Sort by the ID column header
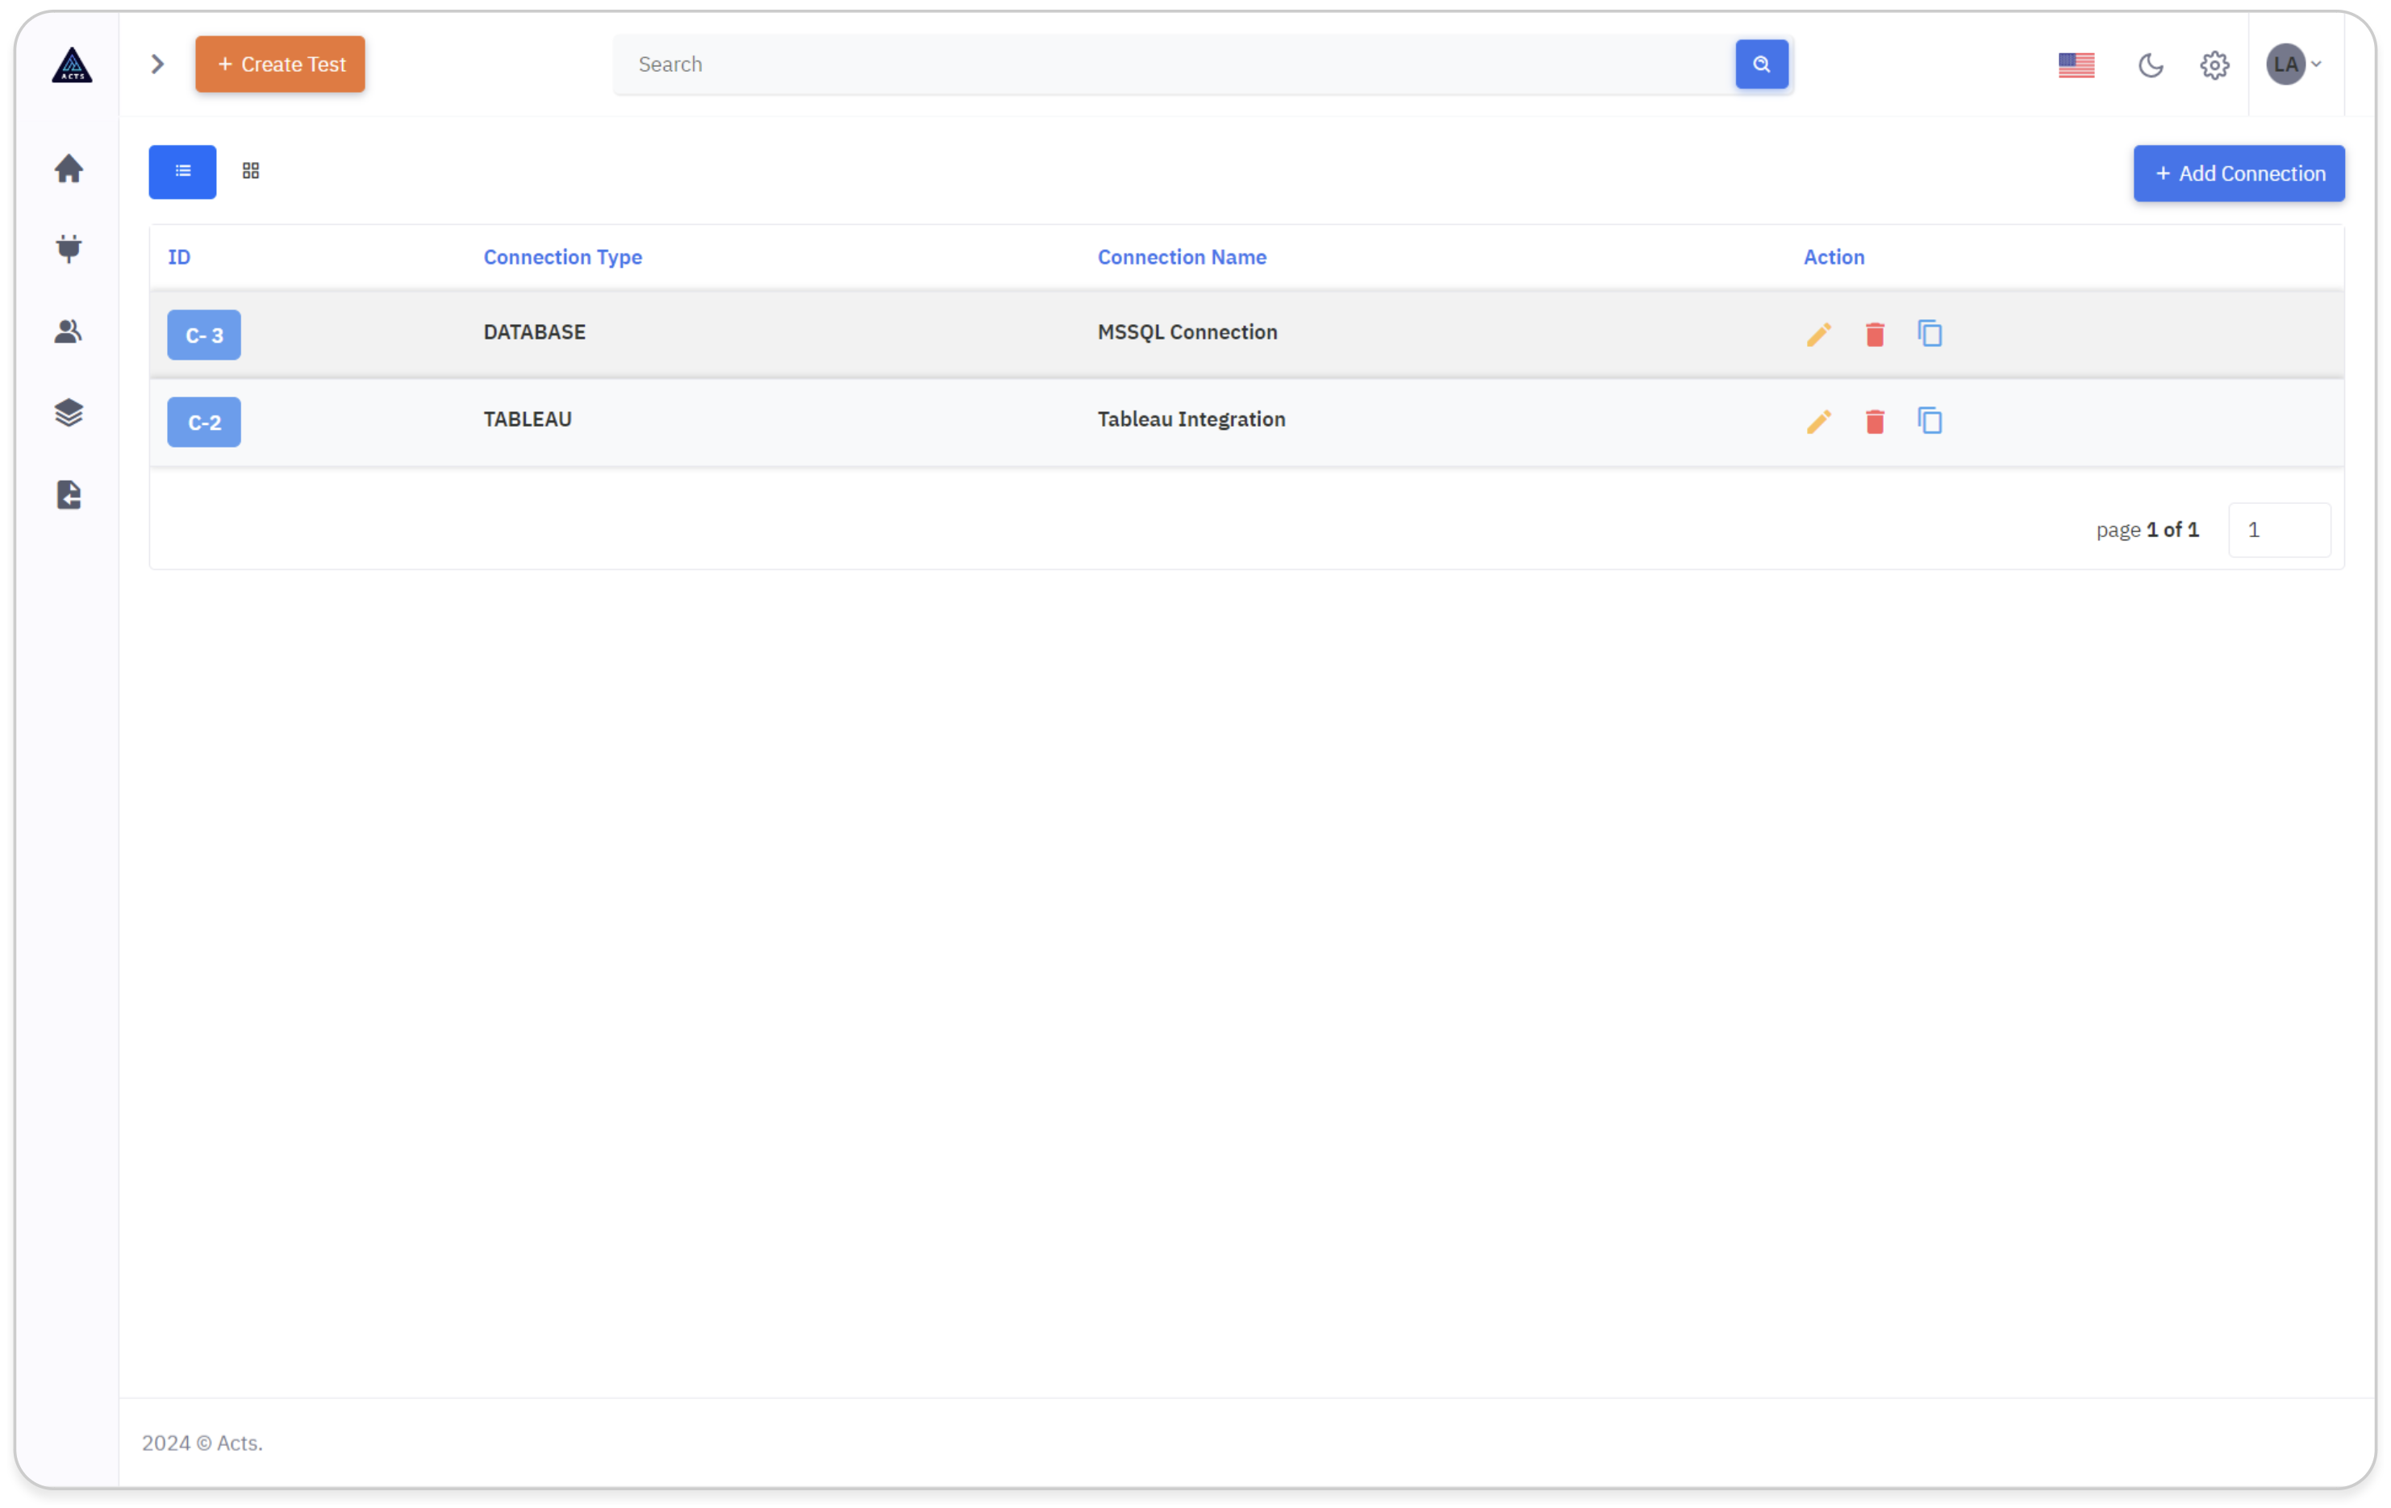Image resolution: width=2391 pixels, height=1508 pixels. (x=179, y=257)
